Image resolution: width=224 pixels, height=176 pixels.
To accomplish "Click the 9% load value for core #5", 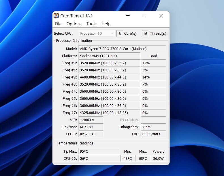I will [153, 99].
